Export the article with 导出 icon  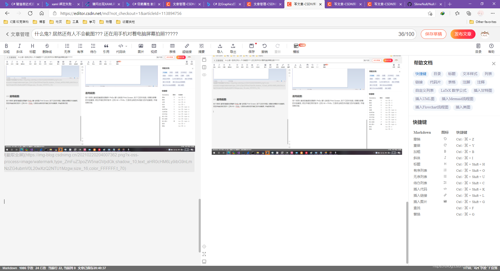[x=233, y=48]
